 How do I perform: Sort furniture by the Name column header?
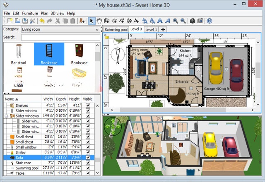point(23,99)
